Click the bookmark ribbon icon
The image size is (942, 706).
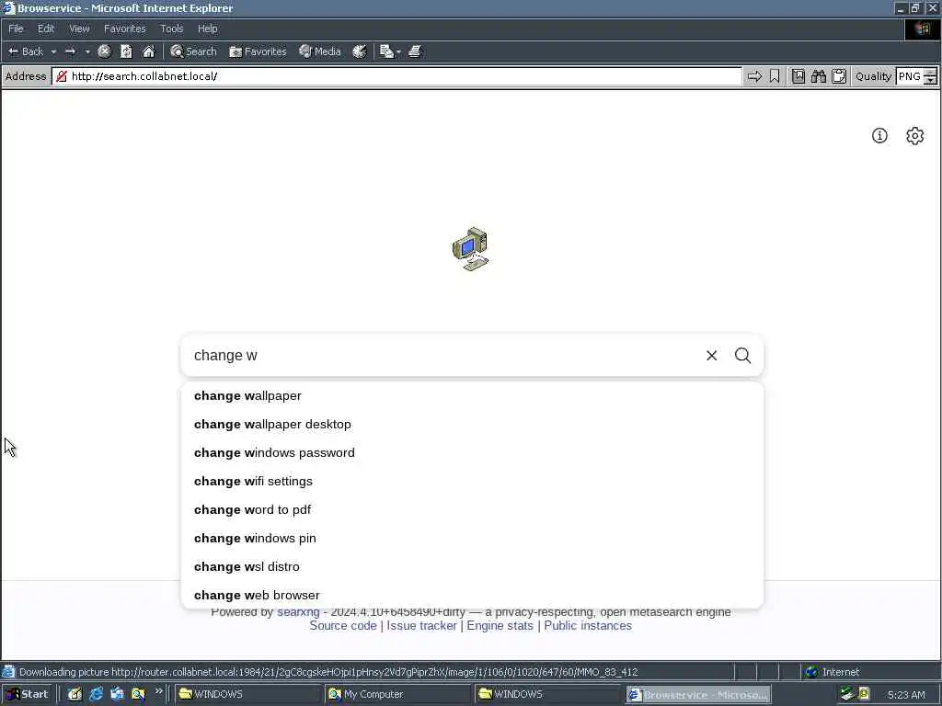tap(775, 76)
